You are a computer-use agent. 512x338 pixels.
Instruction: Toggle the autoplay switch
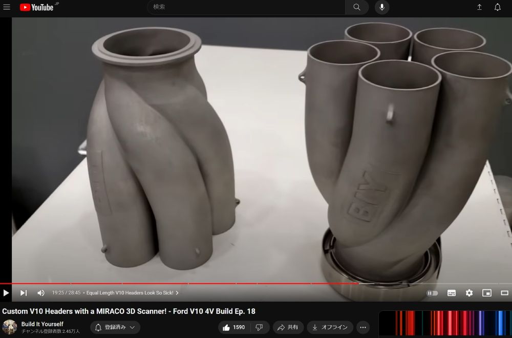point(432,293)
